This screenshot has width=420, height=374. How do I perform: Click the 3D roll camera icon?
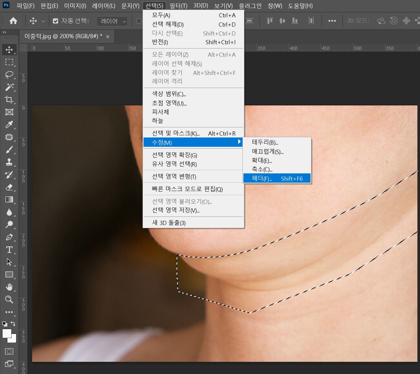tap(394, 21)
